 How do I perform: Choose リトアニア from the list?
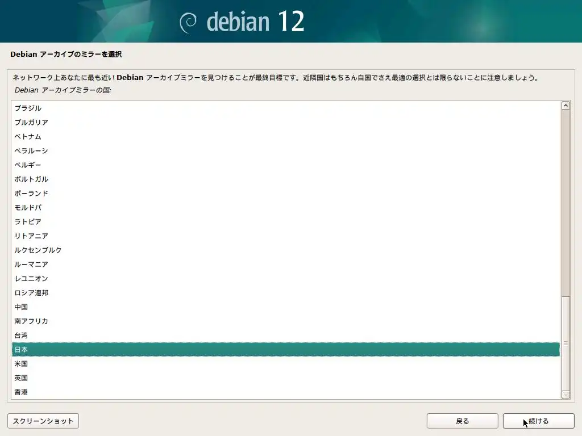285,236
